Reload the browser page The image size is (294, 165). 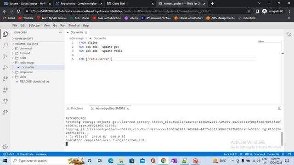click(x=18, y=11)
